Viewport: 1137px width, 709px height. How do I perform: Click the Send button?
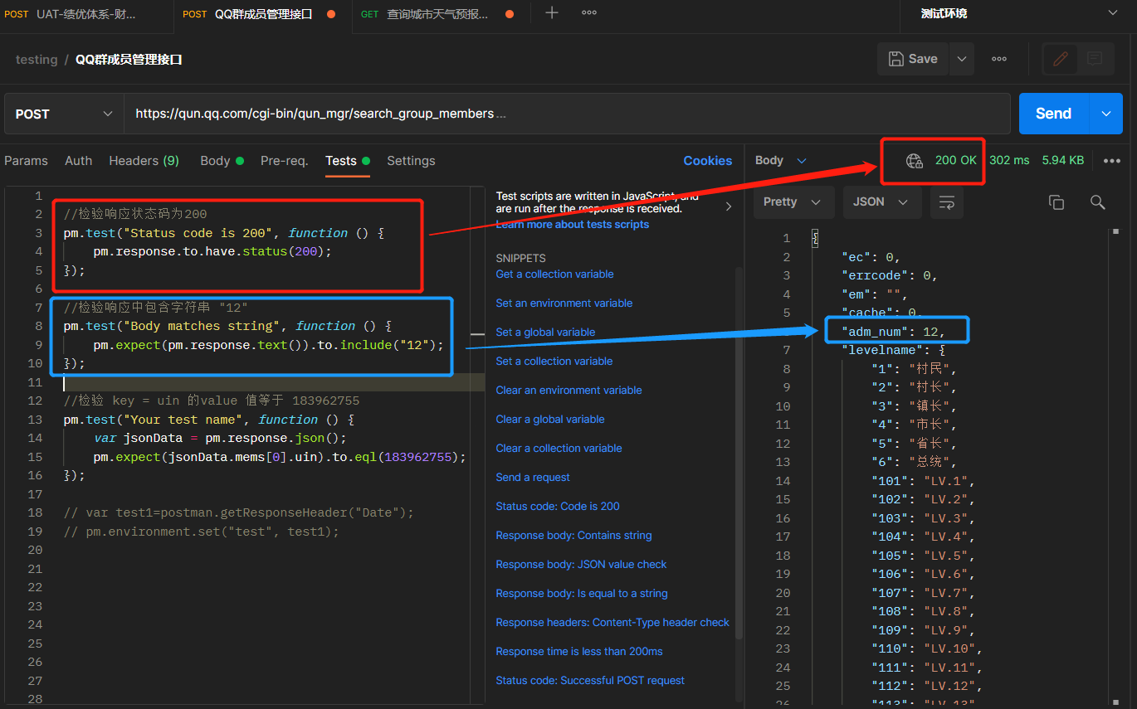pos(1053,114)
